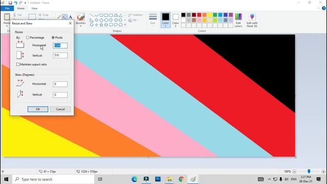Pick the Rectangle shape
Viewport: 327px width, 184px height.
point(106,15)
